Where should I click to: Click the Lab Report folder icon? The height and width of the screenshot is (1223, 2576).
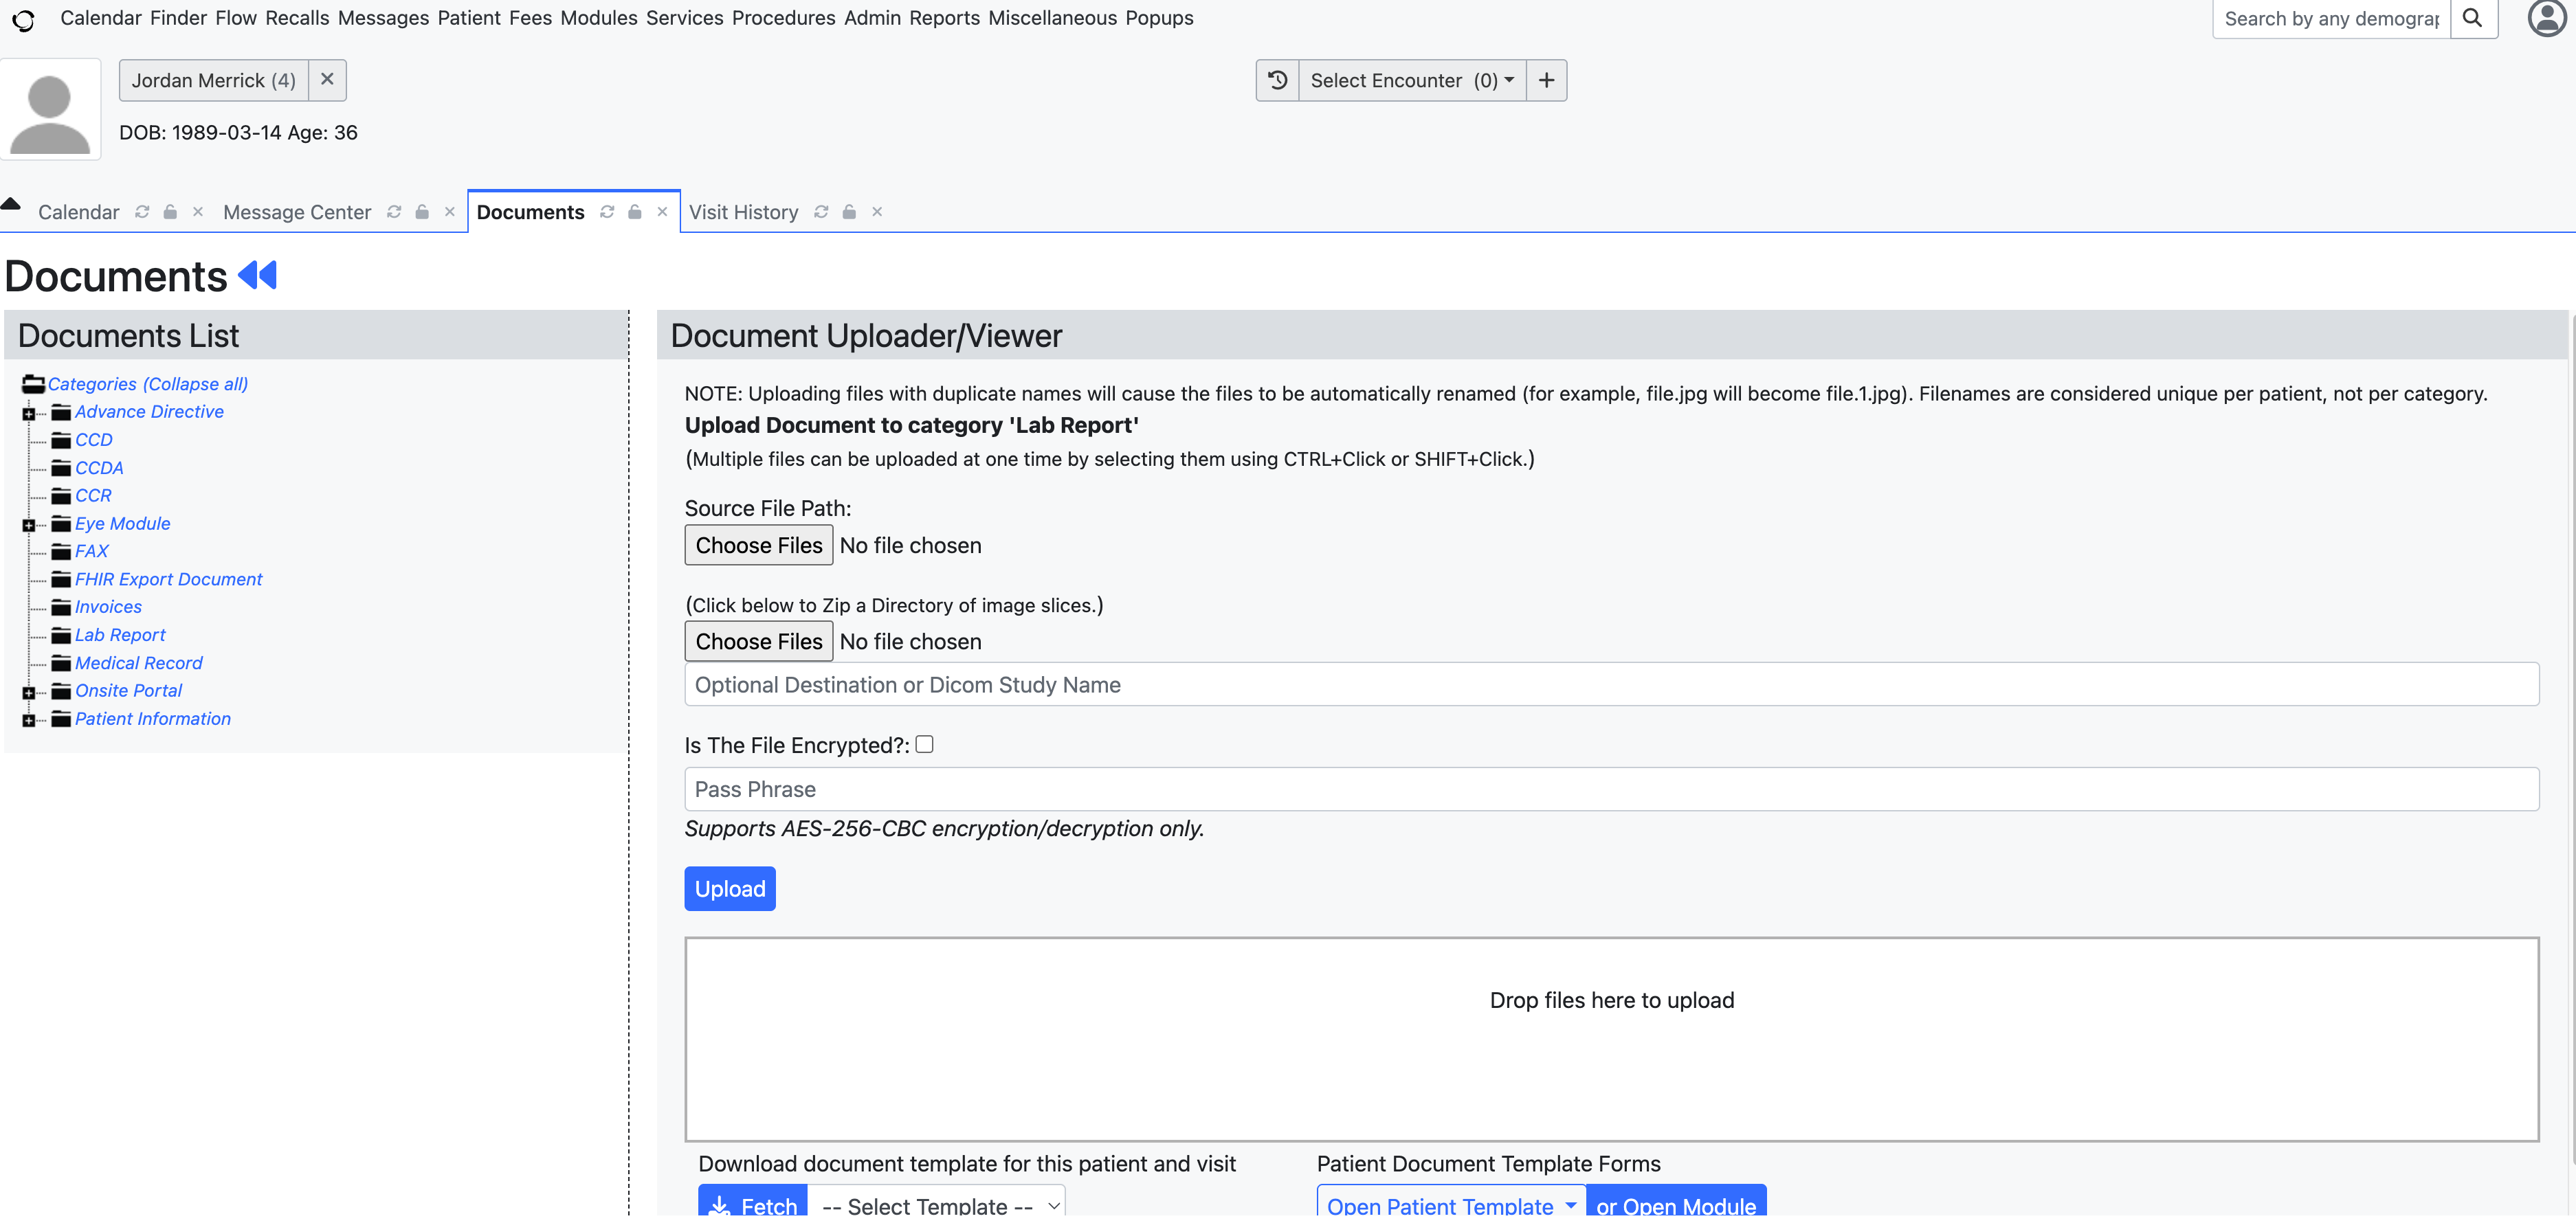click(x=61, y=635)
